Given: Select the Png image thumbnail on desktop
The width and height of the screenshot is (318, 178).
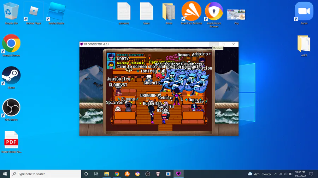Looking at the screenshot, I should (x=236, y=16).
